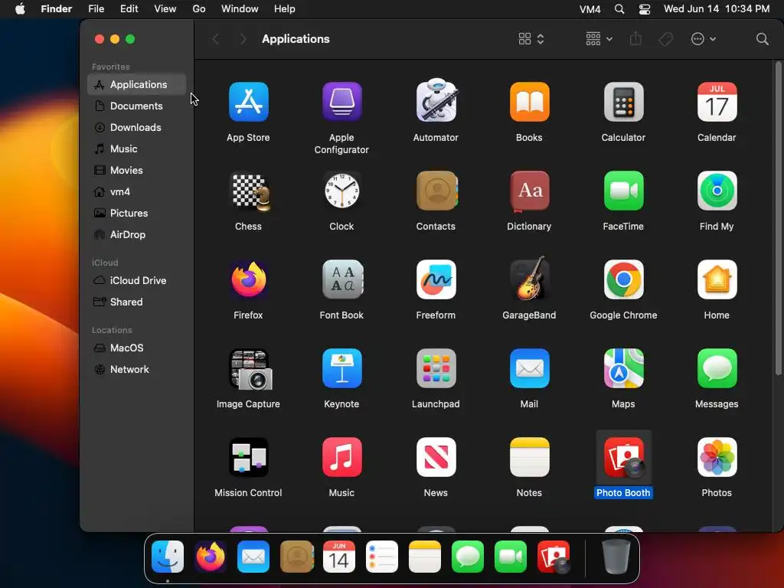Screen dimensions: 784x588
Task: Select Downloads in the sidebar
Action: click(136, 128)
